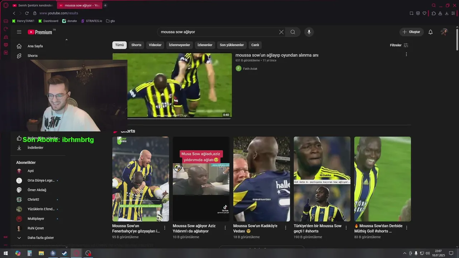Select the İzlenmeyenler filter chip
This screenshot has width=459, height=258.
[180, 45]
